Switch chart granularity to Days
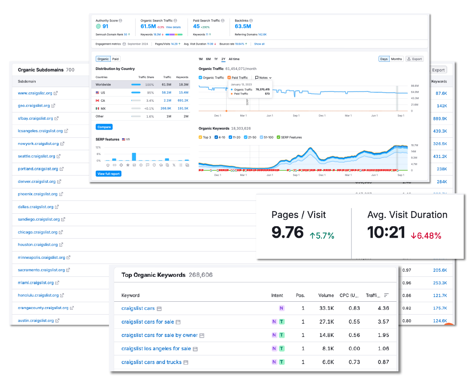Viewport: 472px width, 379px height. [x=384, y=59]
